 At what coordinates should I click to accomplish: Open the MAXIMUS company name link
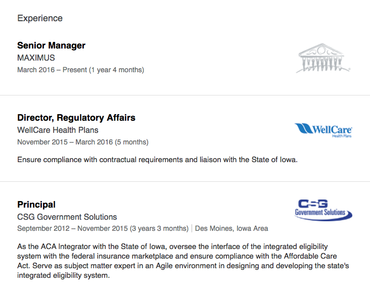click(36, 58)
